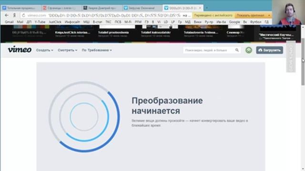Viewport: 305px width, 171px height.
Task: Open the По Требованию dropdown
Action: (x=97, y=50)
